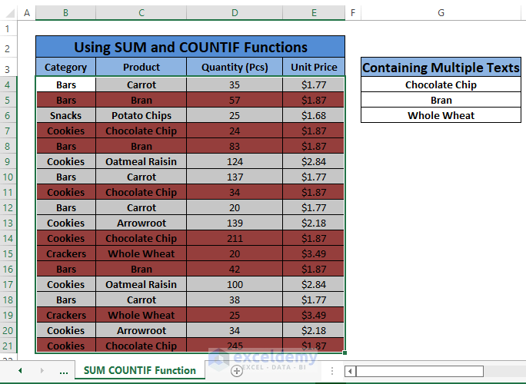Click quantity cell showing 83
Screen dimensions: 526x384
coord(235,146)
